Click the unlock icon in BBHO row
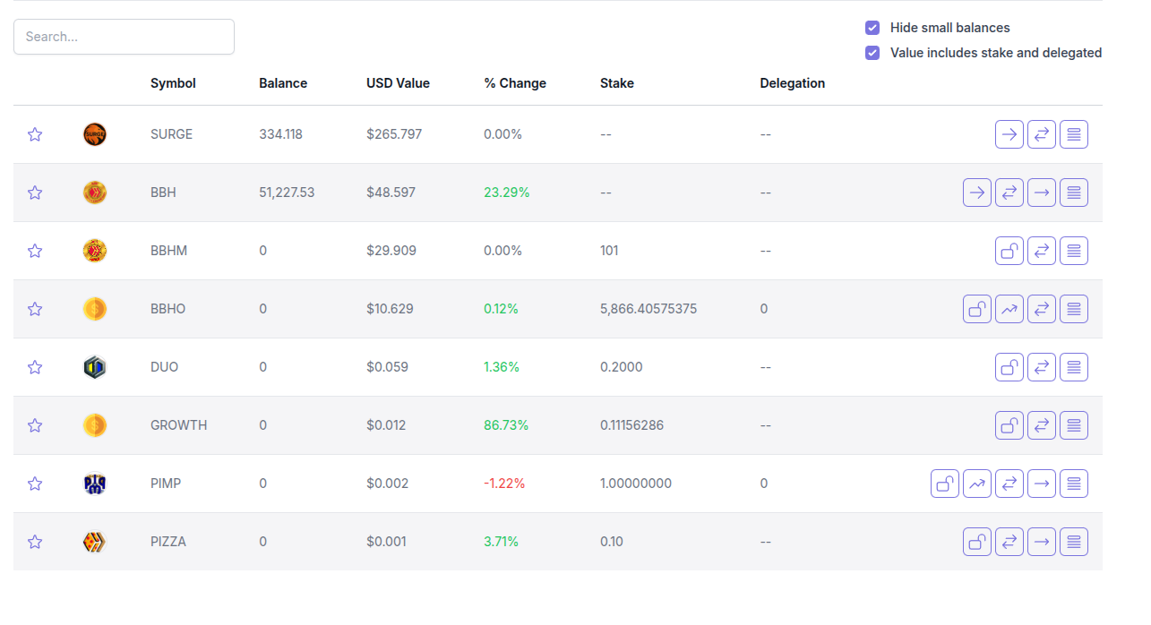 (x=977, y=309)
